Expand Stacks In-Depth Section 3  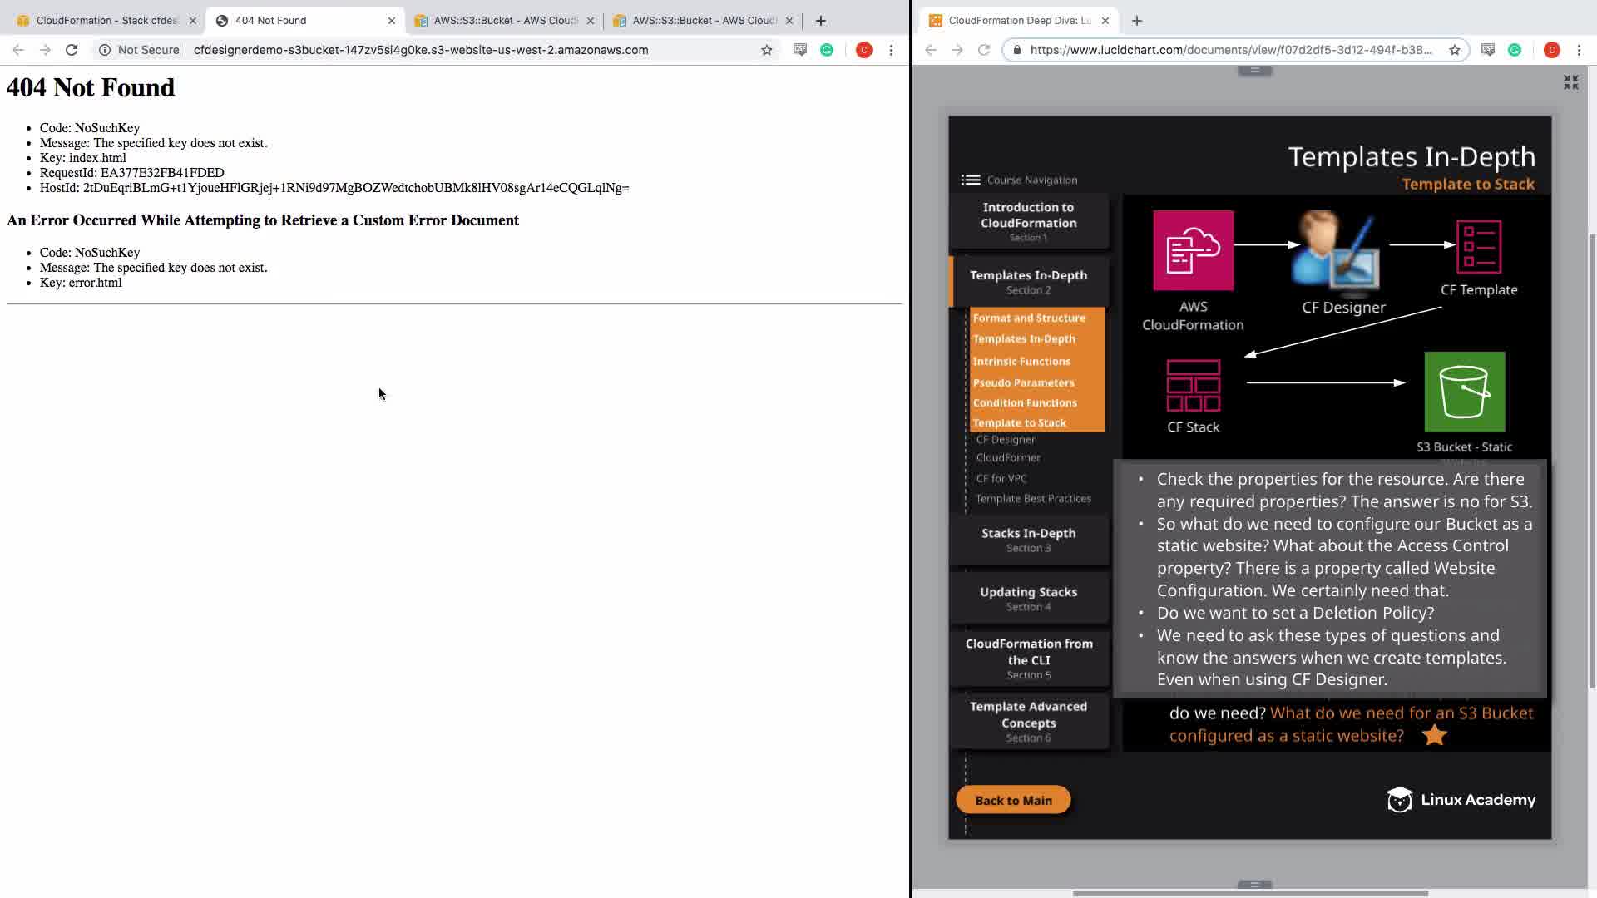point(1028,539)
